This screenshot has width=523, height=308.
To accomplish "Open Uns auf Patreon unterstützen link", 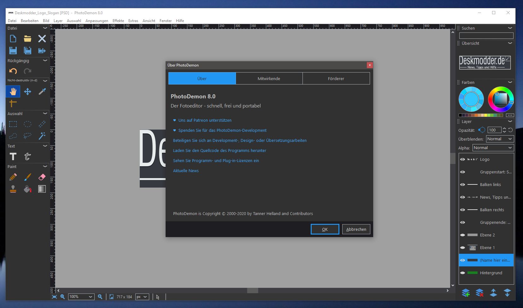I will (205, 120).
